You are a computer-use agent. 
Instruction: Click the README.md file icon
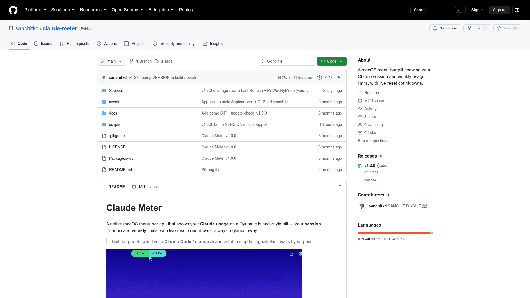click(x=104, y=170)
